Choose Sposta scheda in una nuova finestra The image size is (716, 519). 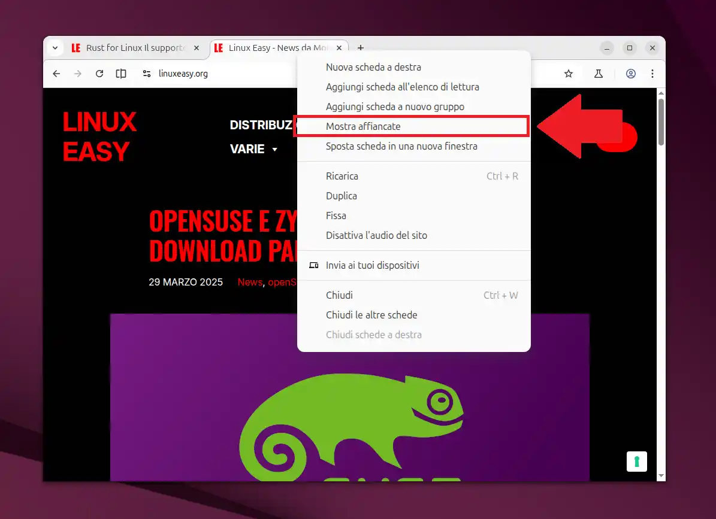click(413, 147)
